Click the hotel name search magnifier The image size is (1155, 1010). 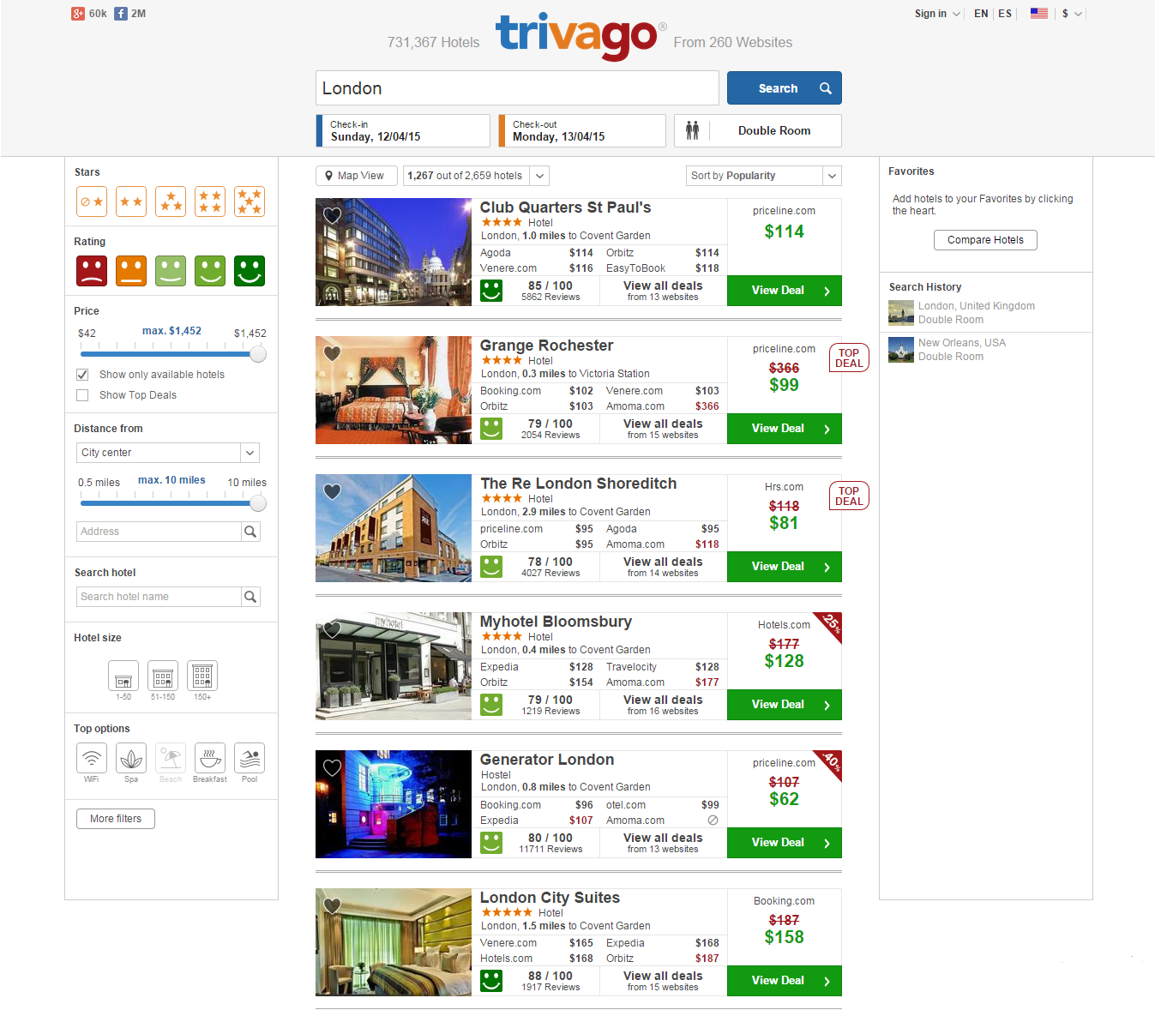[250, 597]
